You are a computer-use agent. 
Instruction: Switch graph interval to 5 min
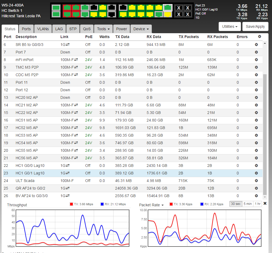[x=247, y=204]
